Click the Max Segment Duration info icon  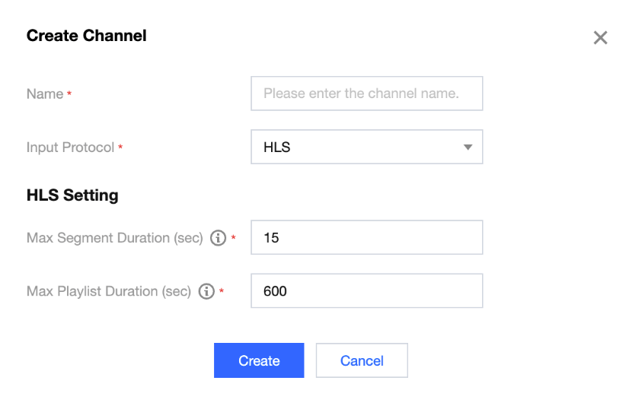click(218, 238)
